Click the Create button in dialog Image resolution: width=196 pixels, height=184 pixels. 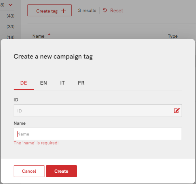click(61, 171)
